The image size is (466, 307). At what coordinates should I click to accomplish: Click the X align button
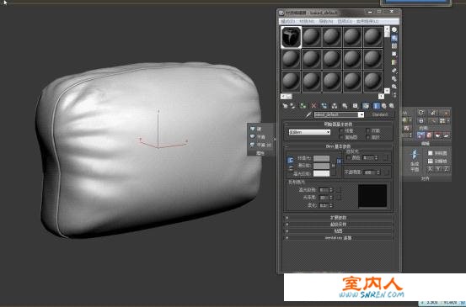click(430, 169)
